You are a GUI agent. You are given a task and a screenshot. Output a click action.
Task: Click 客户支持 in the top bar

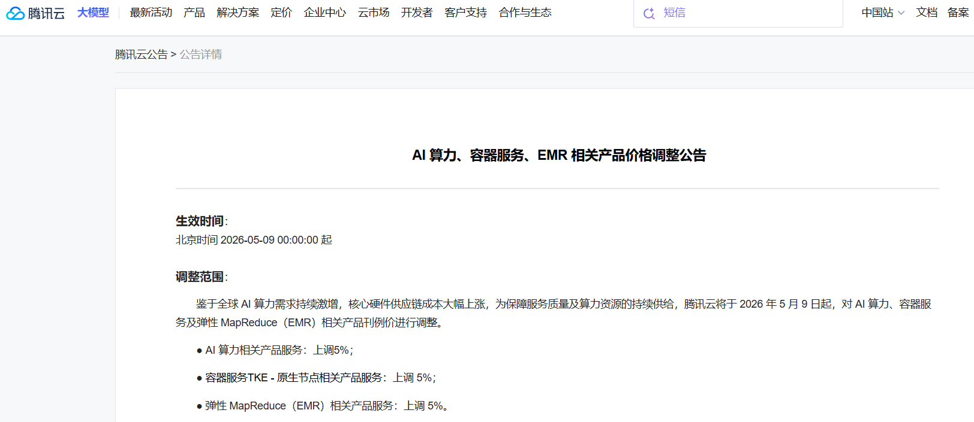pyautogui.click(x=466, y=13)
